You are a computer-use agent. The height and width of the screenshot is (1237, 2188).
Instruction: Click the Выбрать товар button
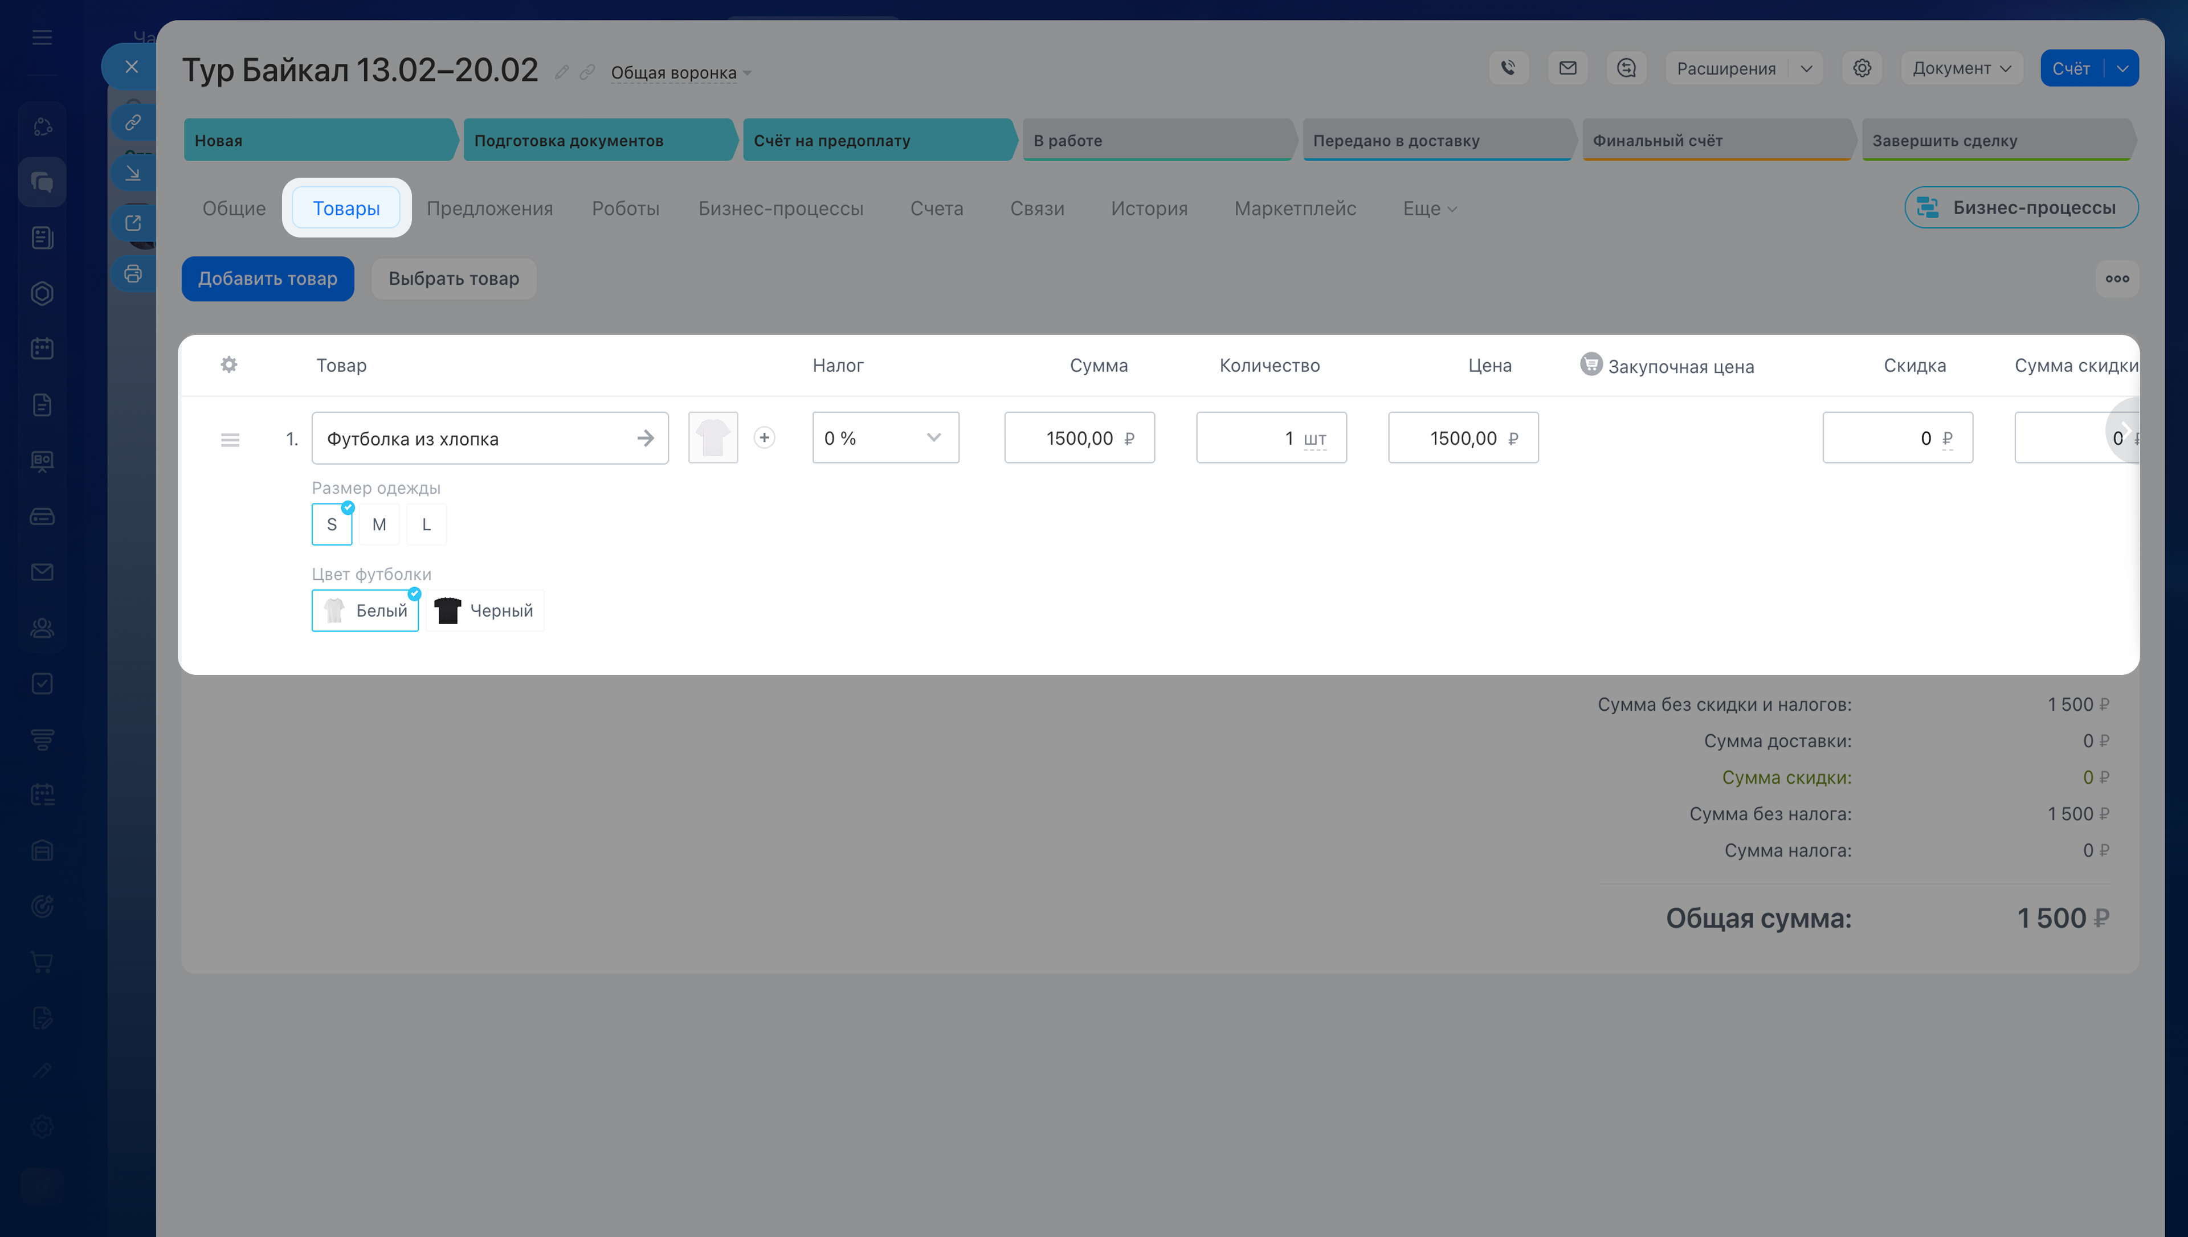pos(453,278)
